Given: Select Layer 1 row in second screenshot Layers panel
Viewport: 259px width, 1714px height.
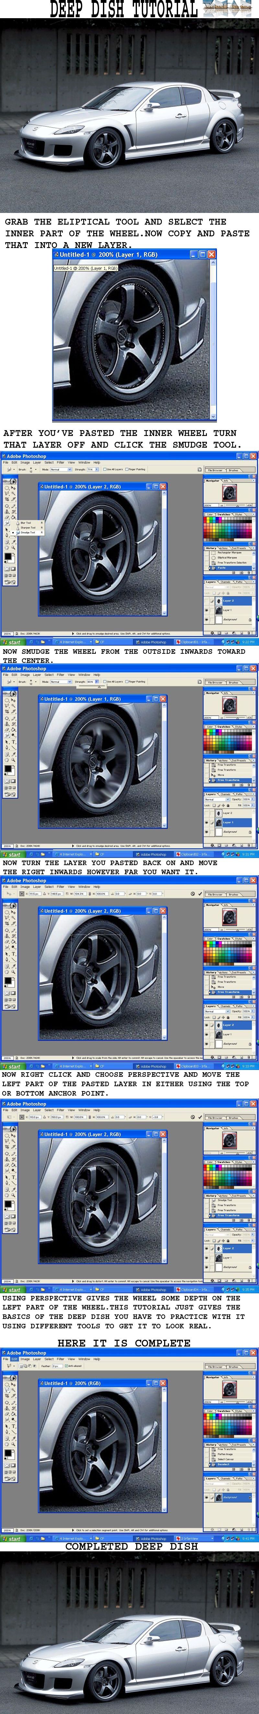Looking at the screenshot, I should [x=229, y=822].
